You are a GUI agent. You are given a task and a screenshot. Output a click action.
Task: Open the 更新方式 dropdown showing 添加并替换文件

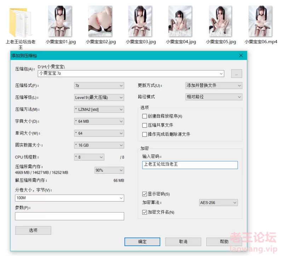point(214,86)
